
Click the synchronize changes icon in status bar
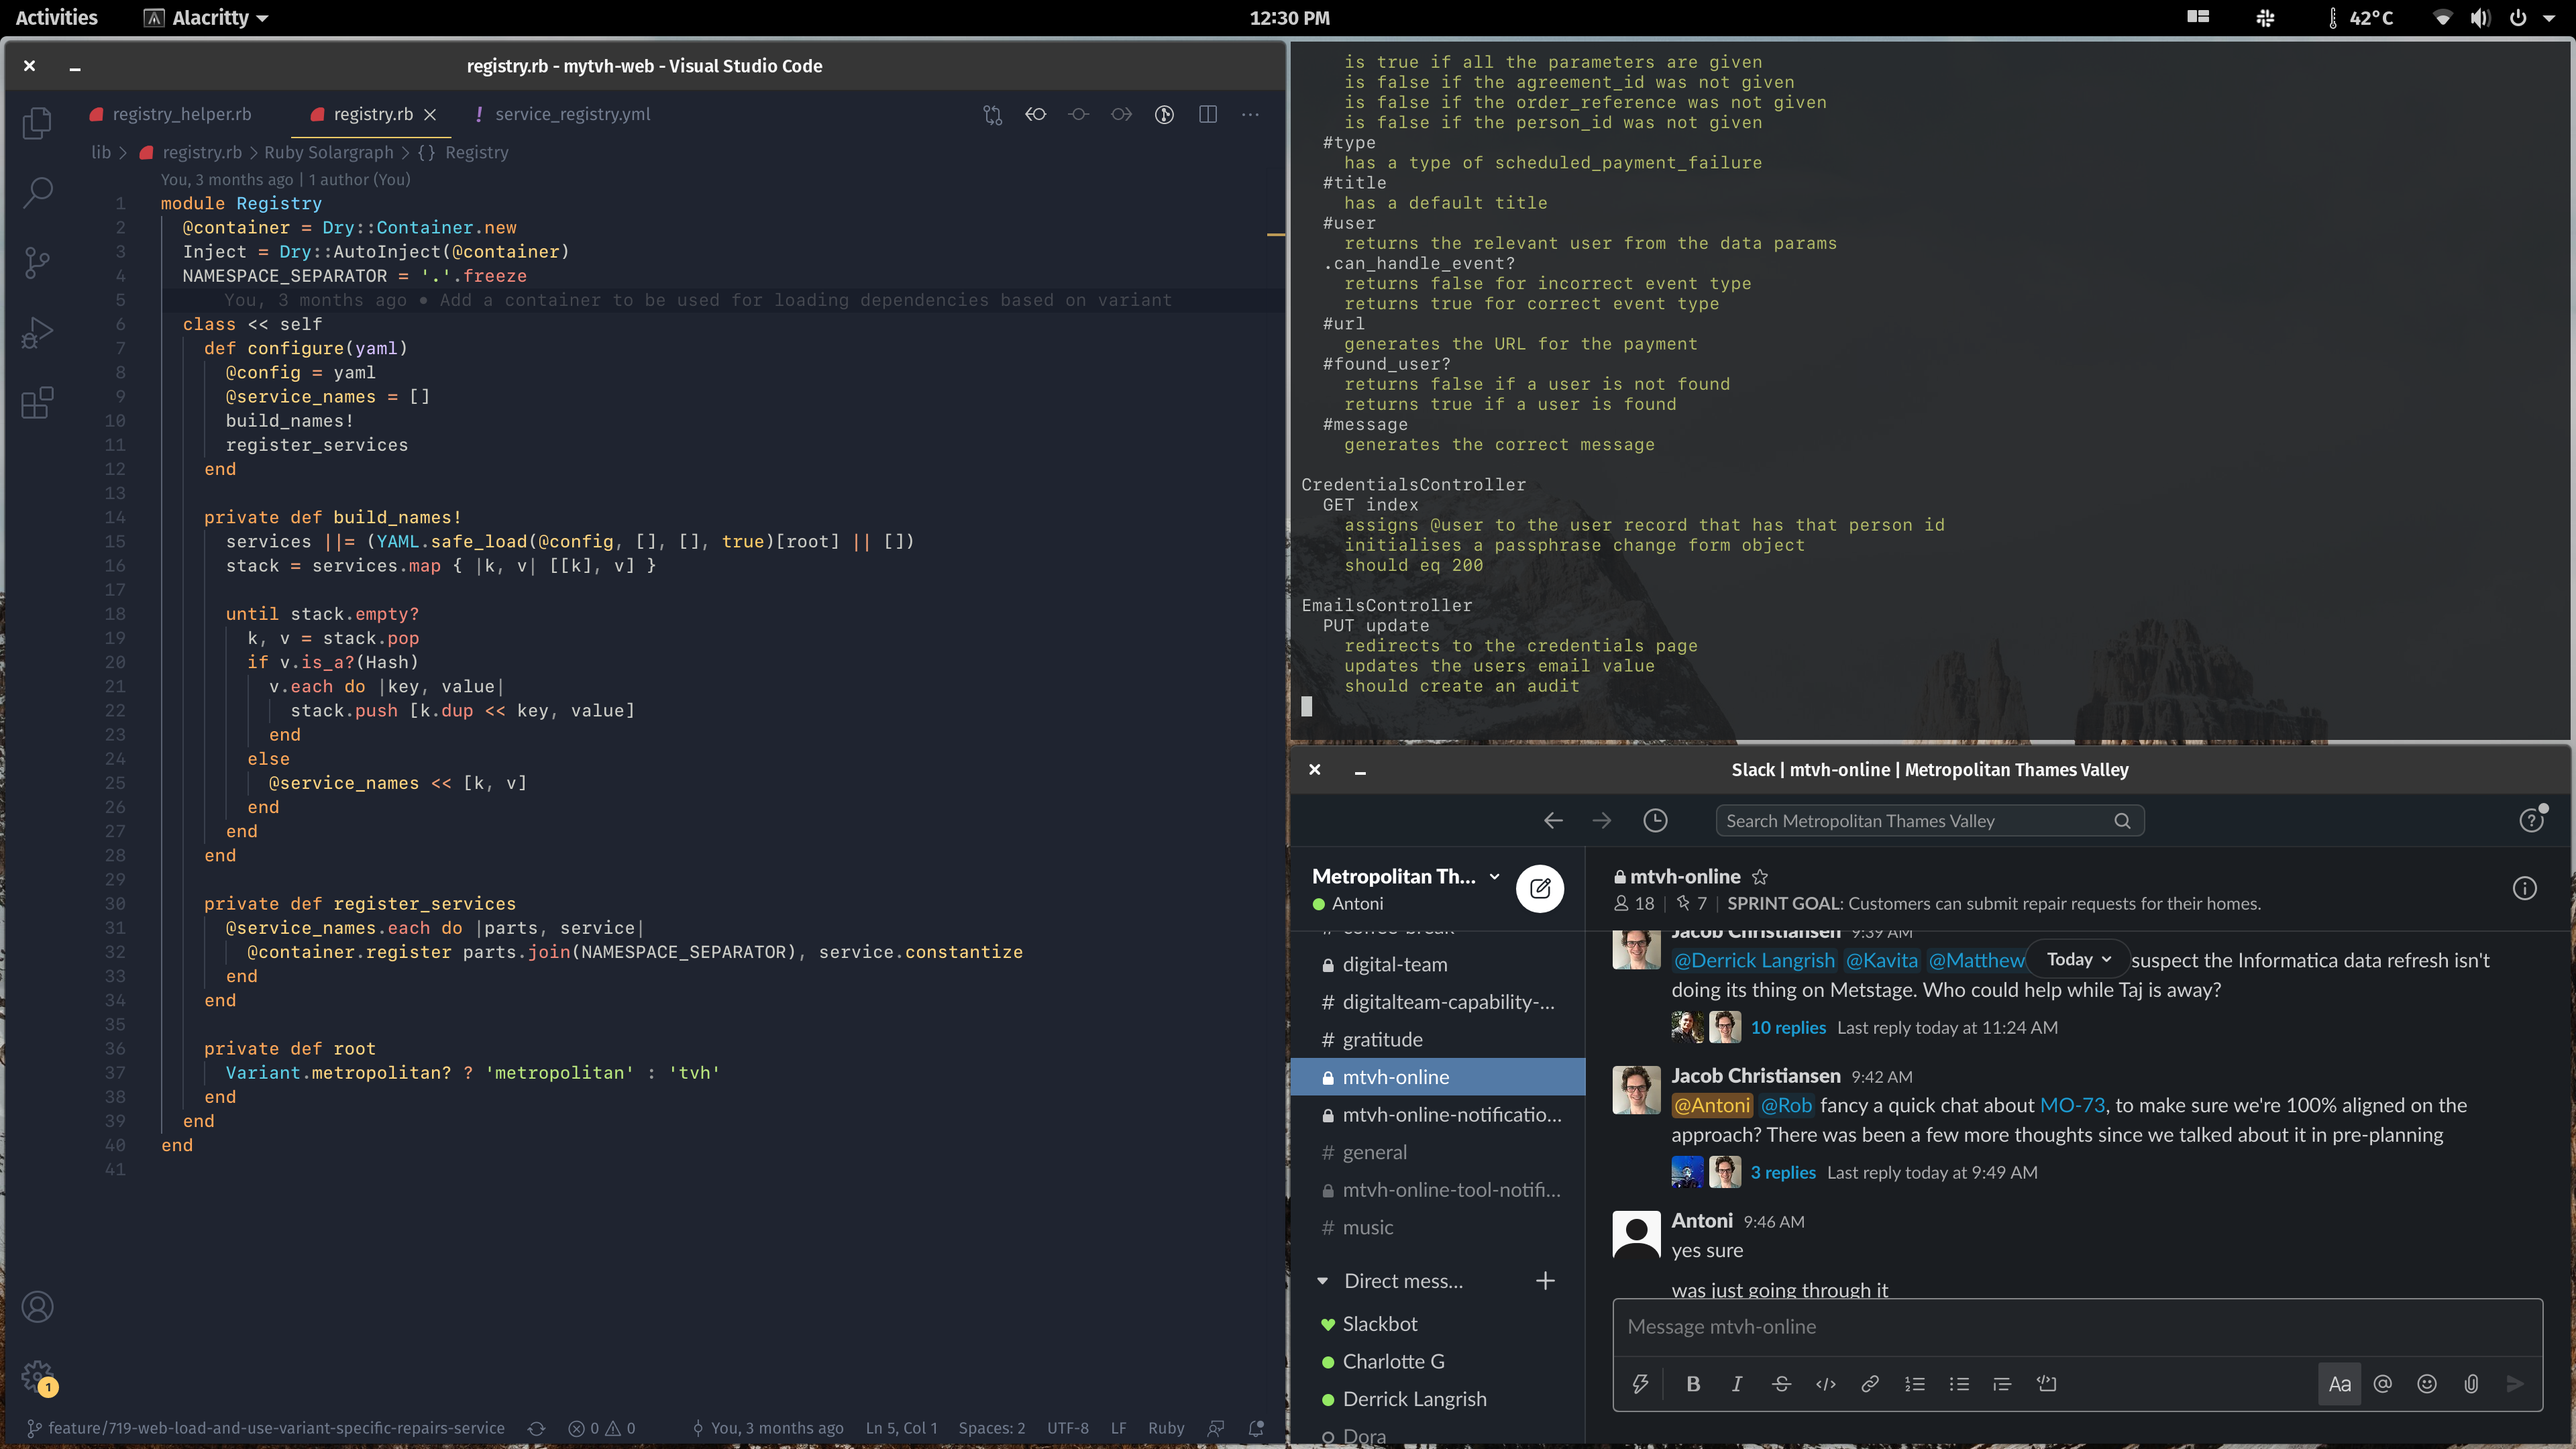(537, 1428)
